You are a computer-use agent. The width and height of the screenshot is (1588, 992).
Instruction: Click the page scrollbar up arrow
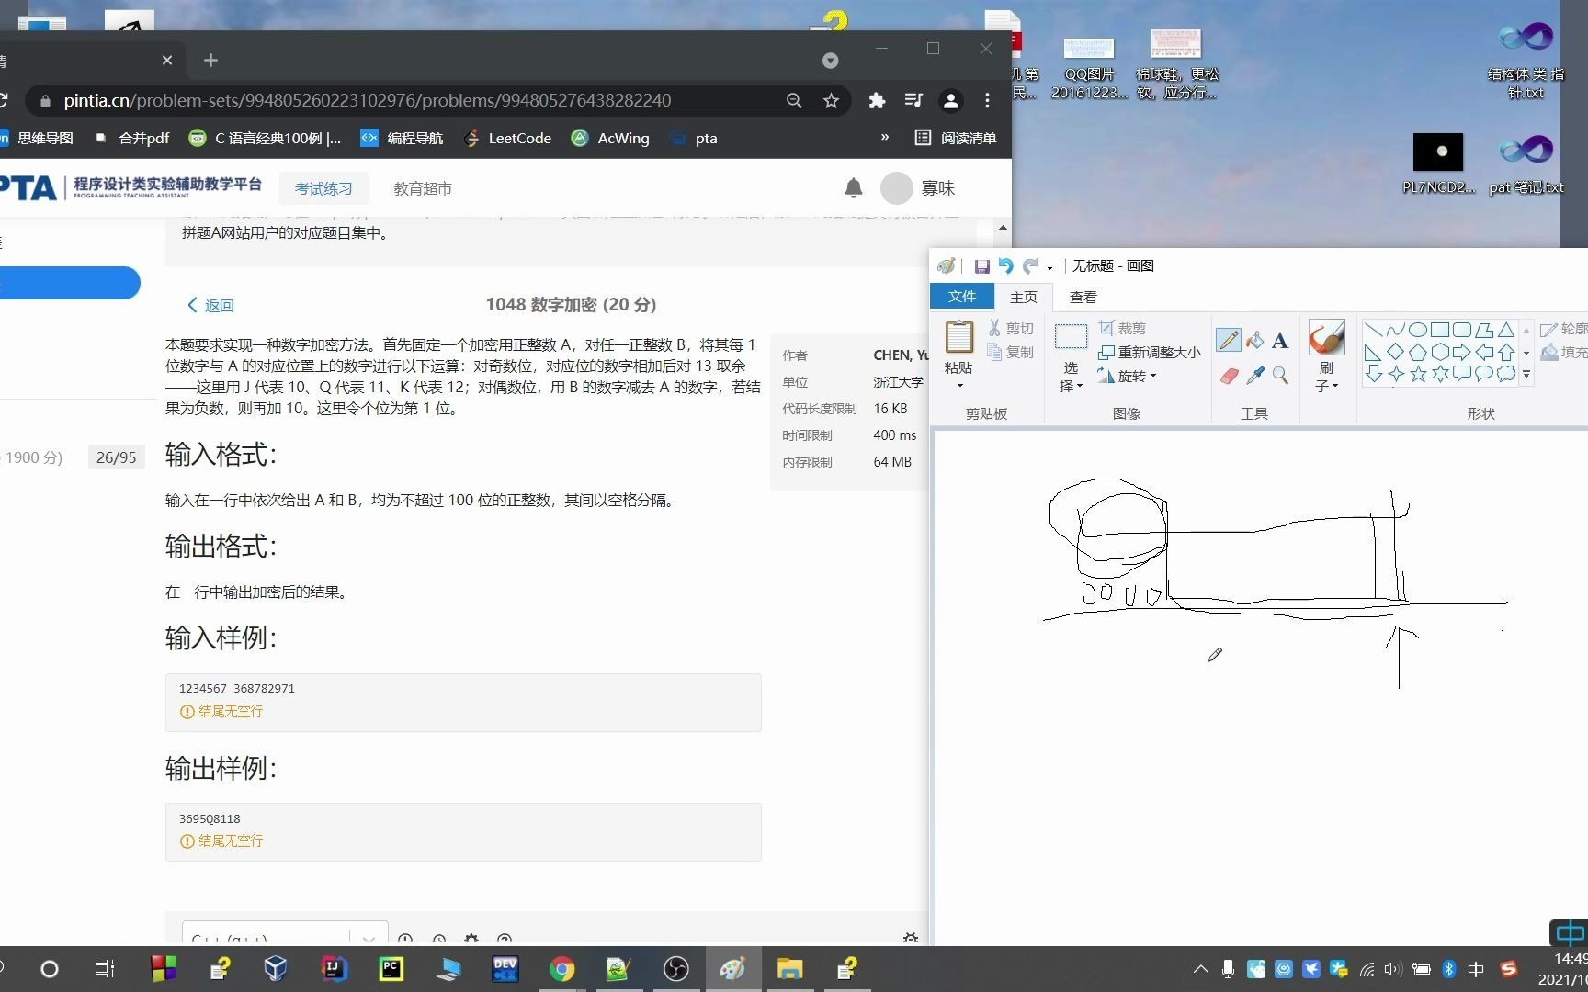point(1003,228)
